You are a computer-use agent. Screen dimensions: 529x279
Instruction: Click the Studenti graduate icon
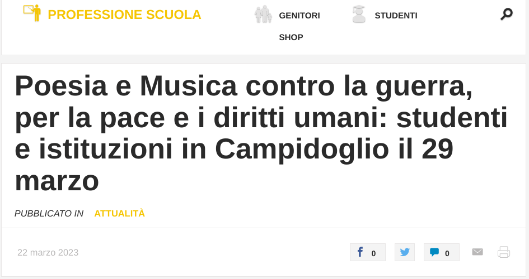(x=358, y=14)
